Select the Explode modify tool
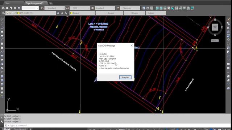 [228, 88]
